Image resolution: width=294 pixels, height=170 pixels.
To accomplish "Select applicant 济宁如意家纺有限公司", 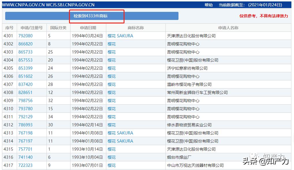I will 187,68.
